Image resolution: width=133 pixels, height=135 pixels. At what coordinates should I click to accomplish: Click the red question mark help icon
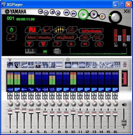[x=57, y=44]
